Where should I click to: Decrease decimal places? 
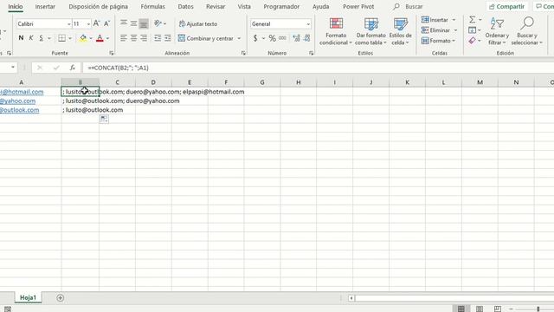(x=306, y=38)
